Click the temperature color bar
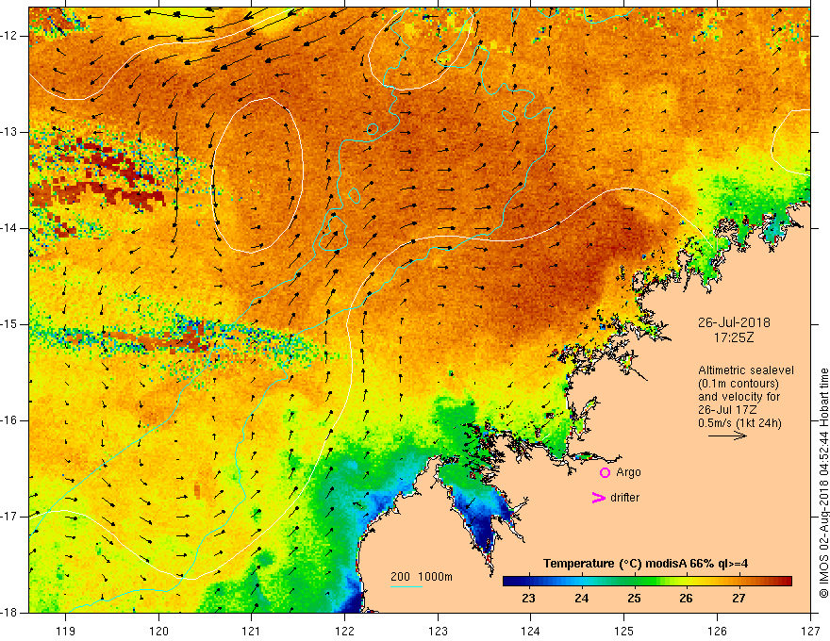The image size is (830, 641). 647,582
